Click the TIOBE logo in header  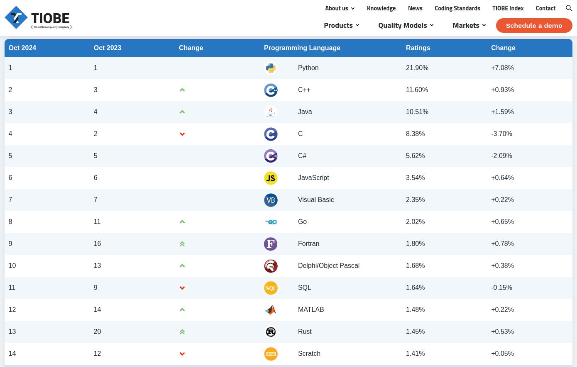[x=38, y=18]
